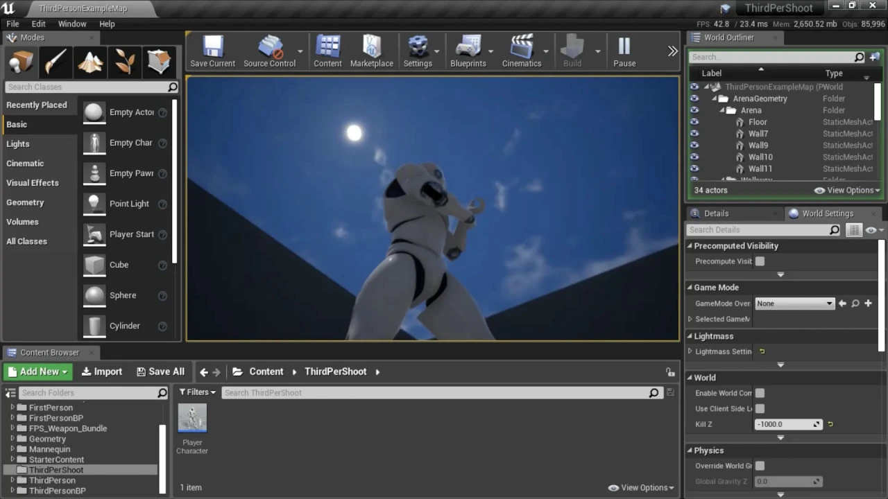Toggle the sources panel folder tree icon
Image resolution: width=888 pixels, height=499 pixels.
click(10, 393)
